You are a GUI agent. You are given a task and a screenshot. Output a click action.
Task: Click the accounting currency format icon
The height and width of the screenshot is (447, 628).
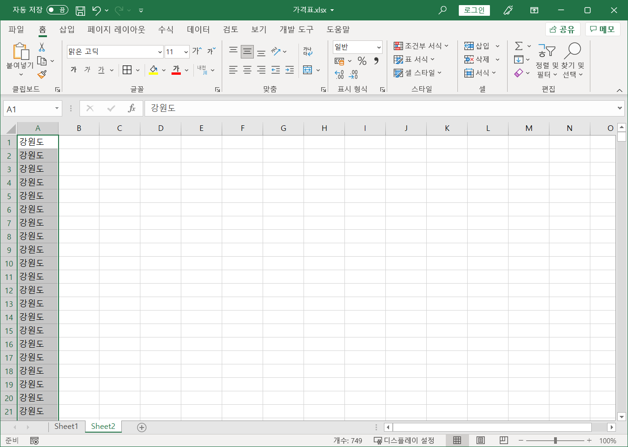click(339, 61)
